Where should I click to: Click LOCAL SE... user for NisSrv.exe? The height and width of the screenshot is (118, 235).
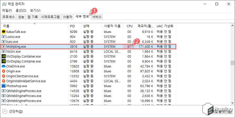[112, 52]
